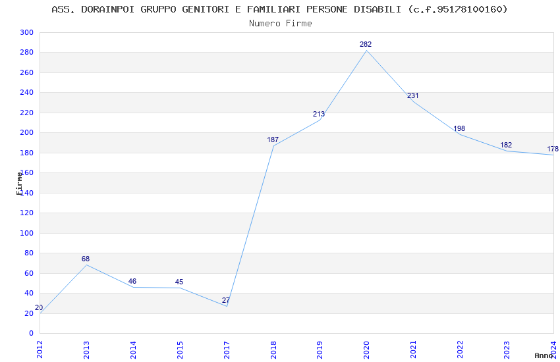Click the y-axis value 180
The height and width of the screenshot is (362, 560).
[27, 153]
